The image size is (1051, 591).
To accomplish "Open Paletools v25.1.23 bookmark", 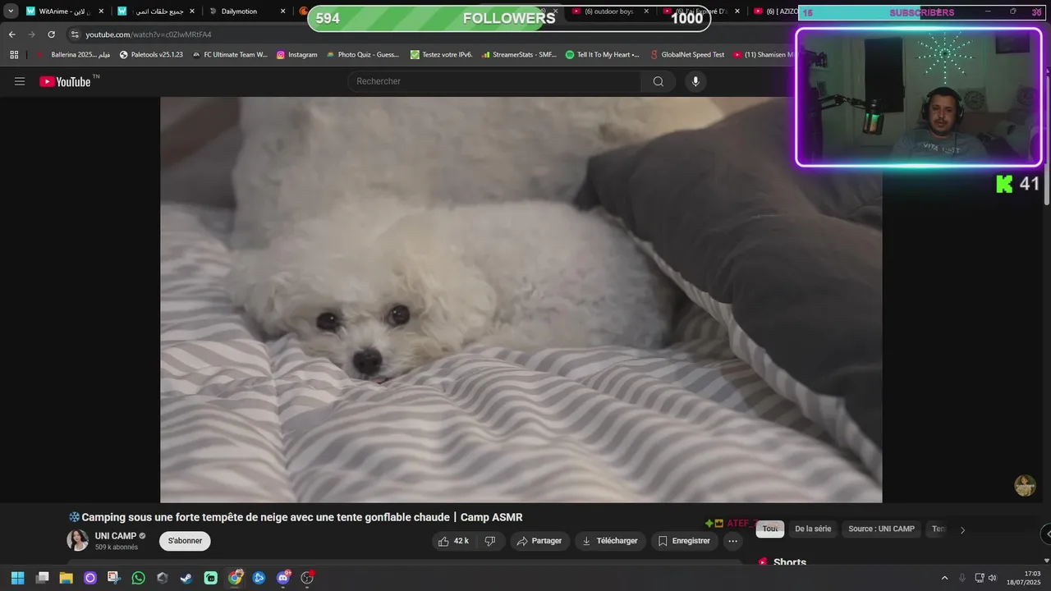I will click(x=151, y=55).
